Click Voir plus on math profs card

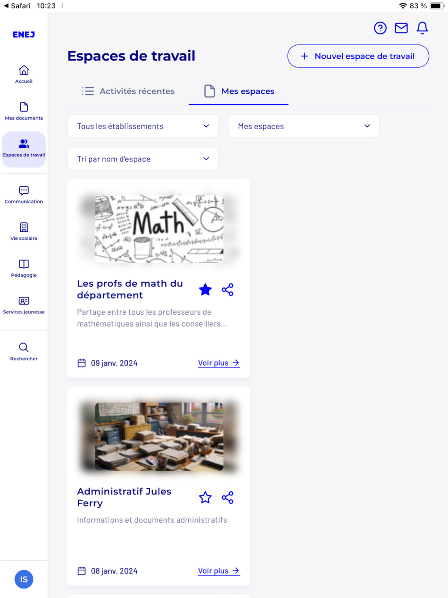click(x=219, y=363)
